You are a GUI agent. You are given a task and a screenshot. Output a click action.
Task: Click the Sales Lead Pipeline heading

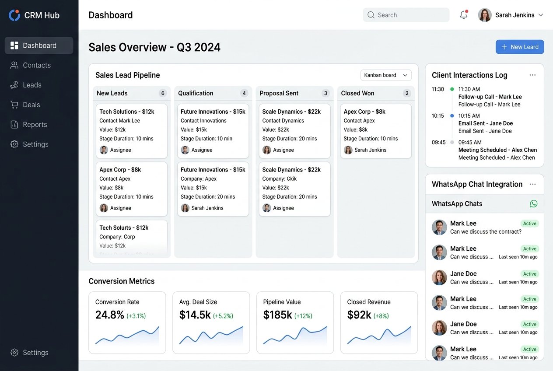point(128,75)
